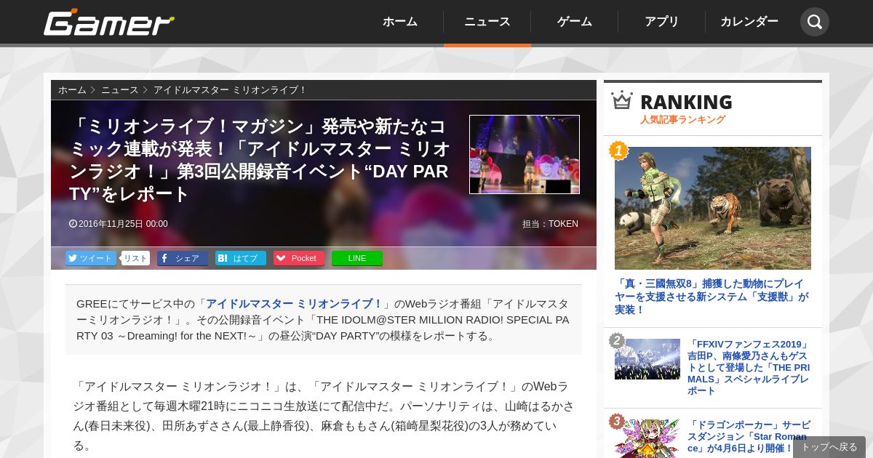Share via the Twitter ツイート button
Viewport: 873px width, 458px height.
pos(91,258)
